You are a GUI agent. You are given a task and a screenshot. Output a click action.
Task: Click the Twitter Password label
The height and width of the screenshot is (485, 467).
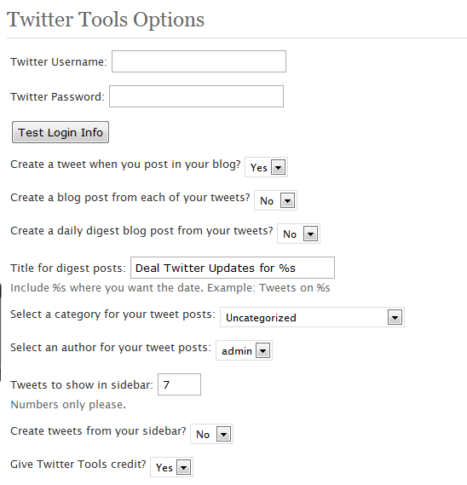click(57, 97)
